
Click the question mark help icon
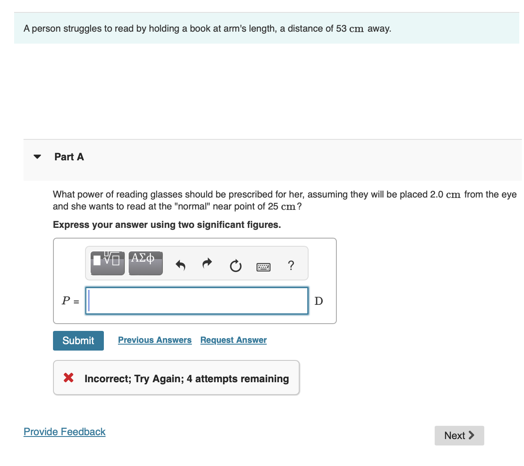coord(291,265)
